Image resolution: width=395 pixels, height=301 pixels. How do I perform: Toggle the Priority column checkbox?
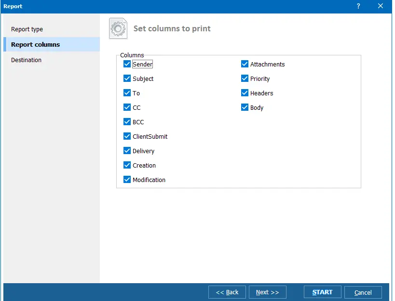(x=245, y=79)
